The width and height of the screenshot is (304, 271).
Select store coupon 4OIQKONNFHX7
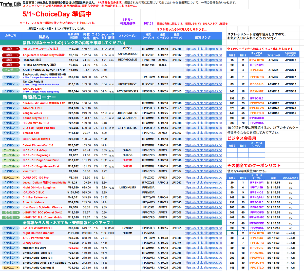click(127, 113)
